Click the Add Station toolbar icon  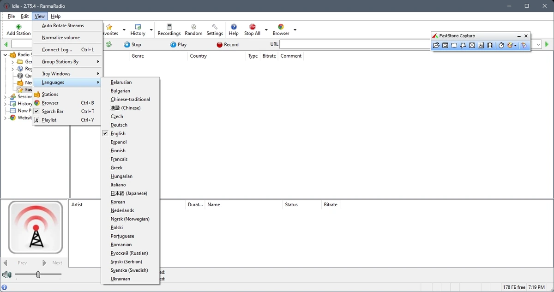[18, 27]
